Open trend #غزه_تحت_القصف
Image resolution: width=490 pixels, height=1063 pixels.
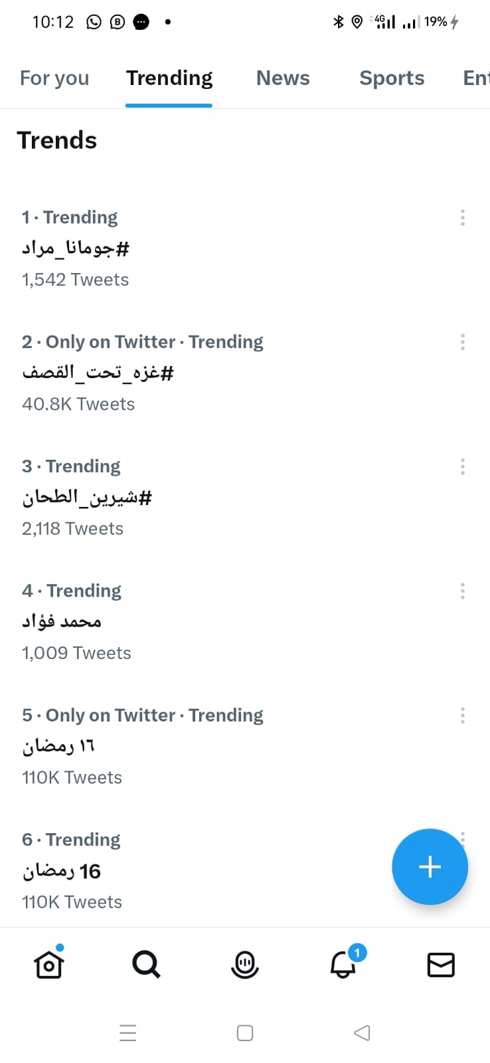coord(98,373)
